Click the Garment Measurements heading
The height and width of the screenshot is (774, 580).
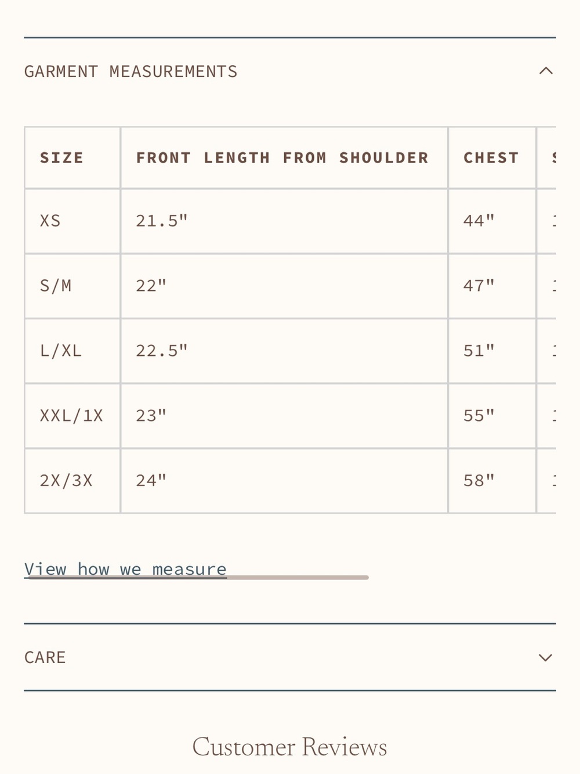click(130, 71)
